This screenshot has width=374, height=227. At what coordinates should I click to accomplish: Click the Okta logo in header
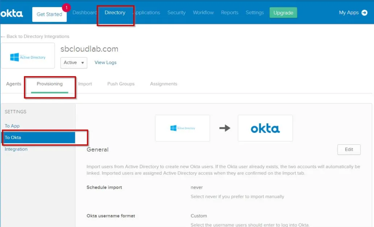coord(12,13)
